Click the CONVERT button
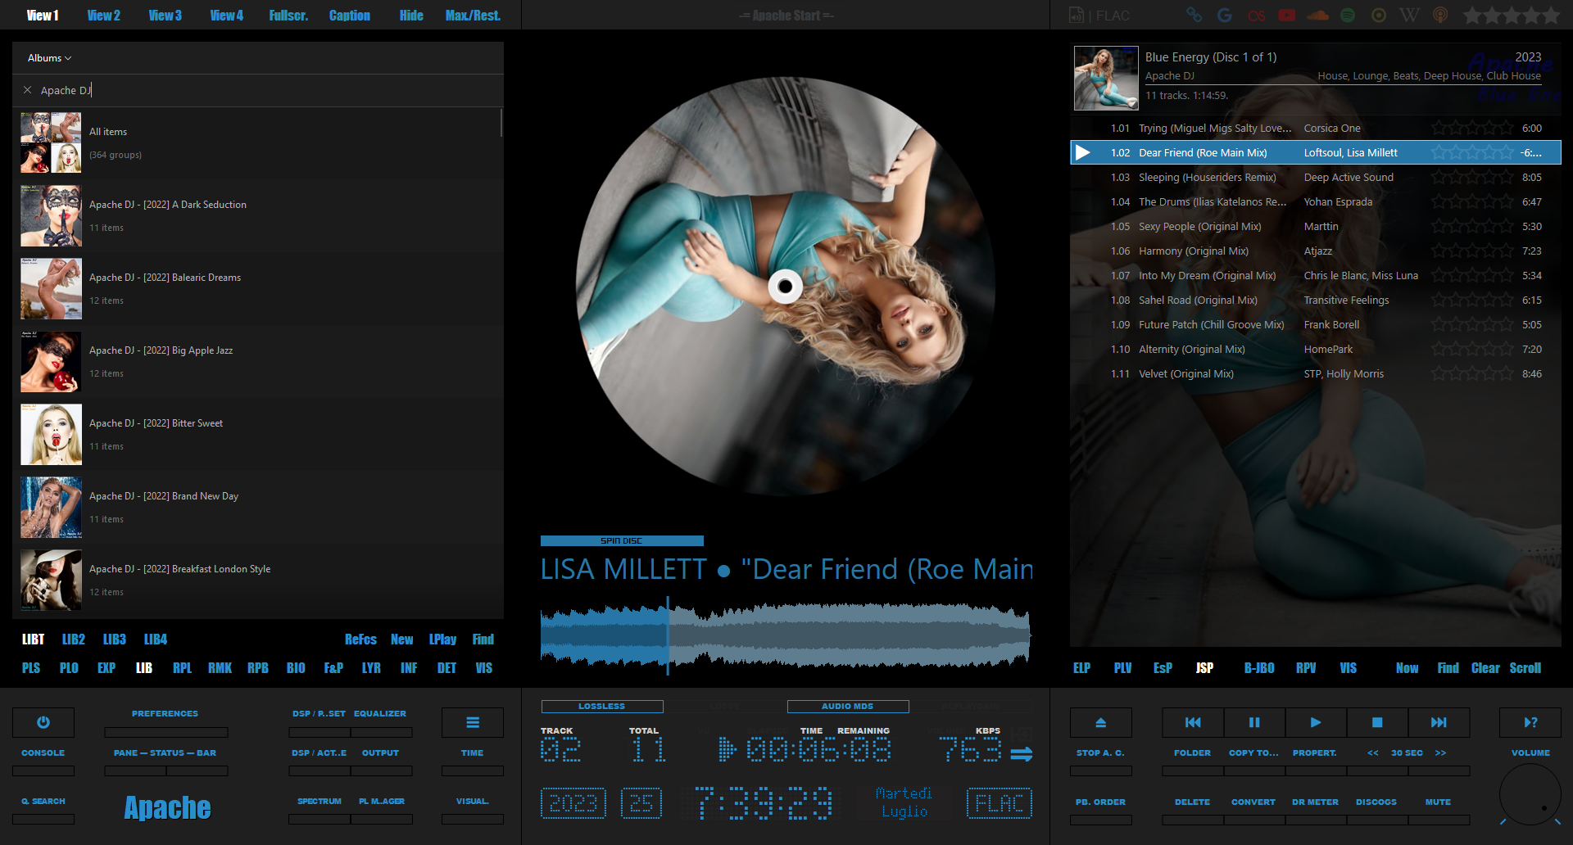Image resolution: width=1573 pixels, height=845 pixels. [x=1253, y=802]
